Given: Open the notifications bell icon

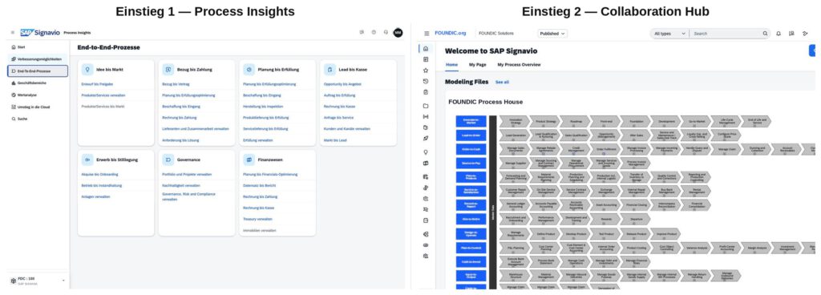Looking at the screenshot, I should pyautogui.click(x=778, y=34).
